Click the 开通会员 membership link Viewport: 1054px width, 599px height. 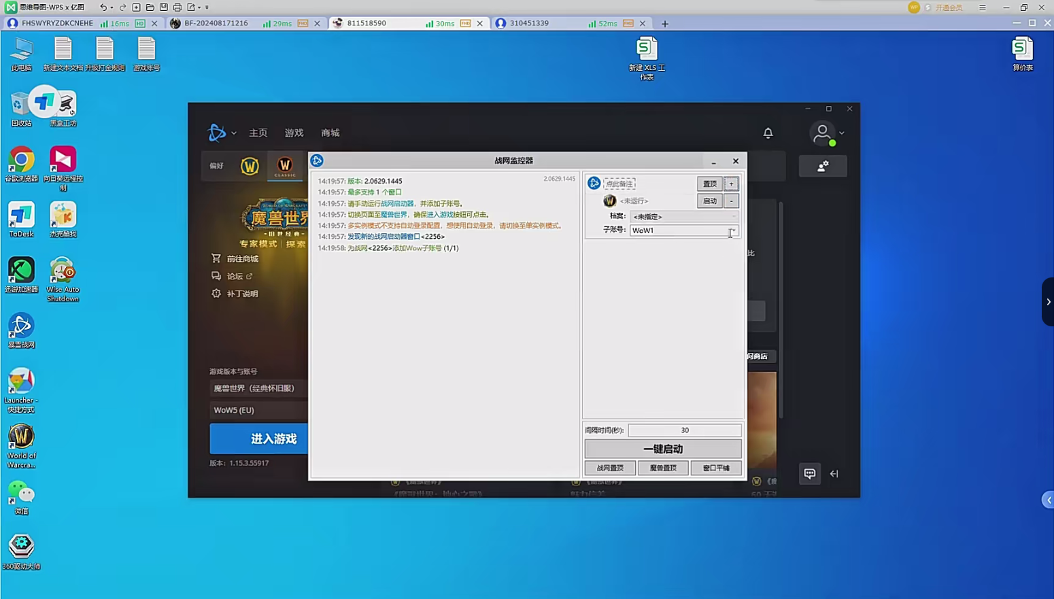click(949, 7)
